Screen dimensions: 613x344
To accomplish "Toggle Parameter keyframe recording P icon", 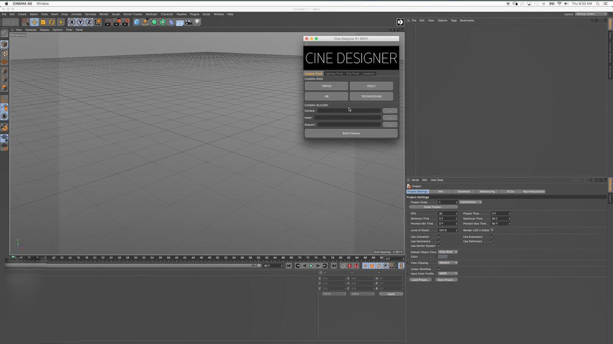I will [x=386, y=266].
